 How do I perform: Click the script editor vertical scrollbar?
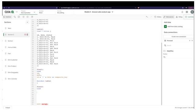coord(162,74)
